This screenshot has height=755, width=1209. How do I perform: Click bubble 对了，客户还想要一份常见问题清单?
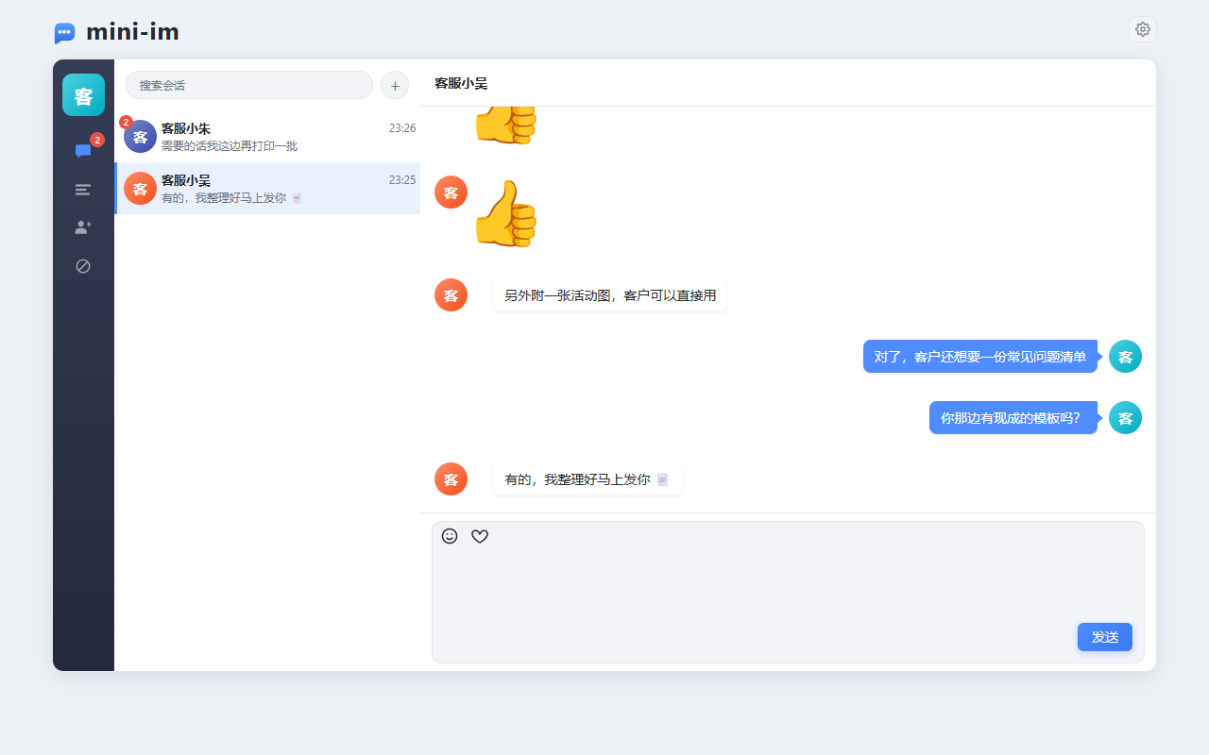pyautogui.click(x=980, y=357)
